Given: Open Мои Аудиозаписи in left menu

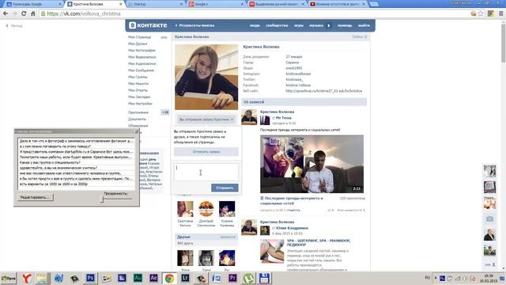Looking at the screenshot, I should click(x=142, y=63).
